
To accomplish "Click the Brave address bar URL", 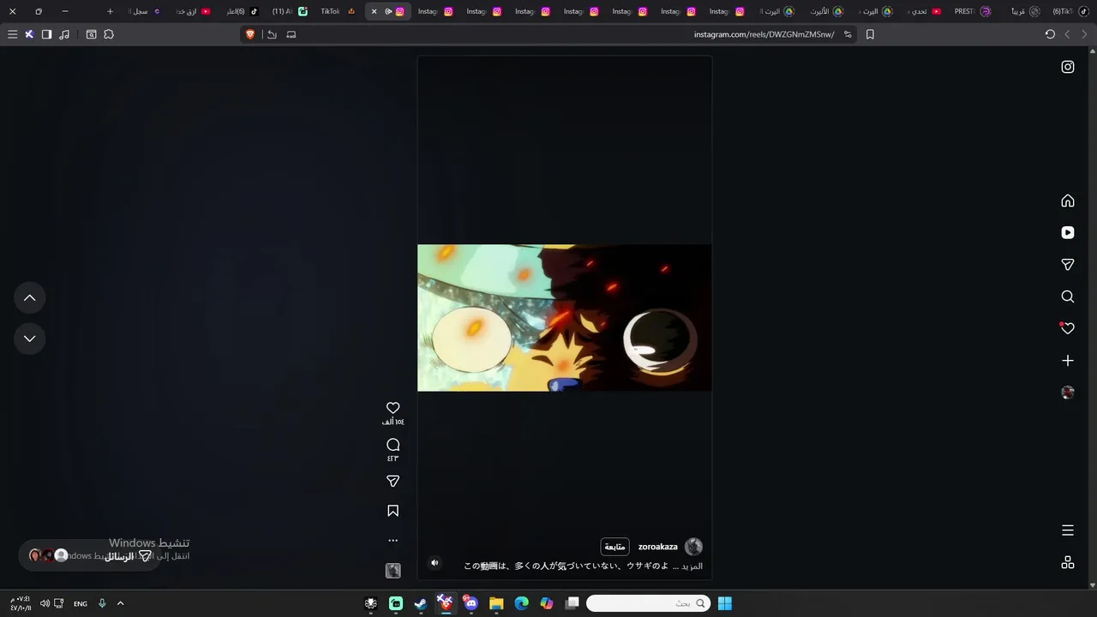I will click(764, 34).
